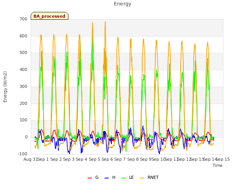This screenshot has height=185, width=246.
Task: Click the red G legend color marker
Action: [90, 178]
